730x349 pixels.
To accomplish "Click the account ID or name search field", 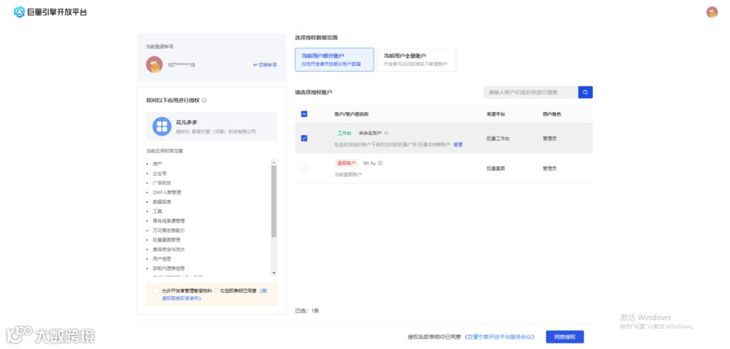I will pyautogui.click(x=531, y=92).
